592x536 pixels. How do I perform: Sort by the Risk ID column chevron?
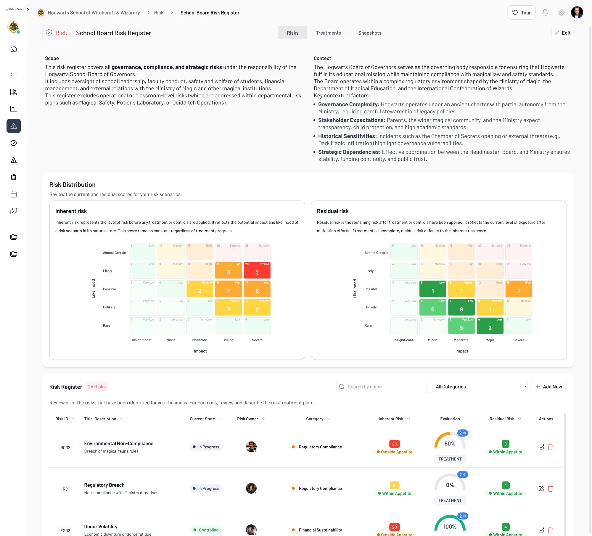(73, 419)
